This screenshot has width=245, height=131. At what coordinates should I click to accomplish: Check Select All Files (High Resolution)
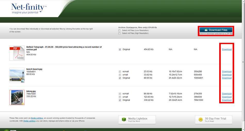point(119,33)
